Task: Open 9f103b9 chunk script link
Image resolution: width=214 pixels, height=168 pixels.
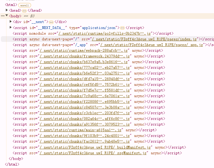Action: [x=85, y=136]
